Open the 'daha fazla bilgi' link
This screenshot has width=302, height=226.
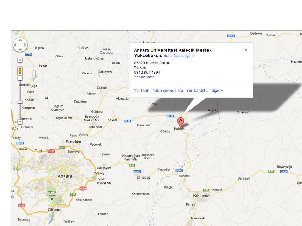177,56
